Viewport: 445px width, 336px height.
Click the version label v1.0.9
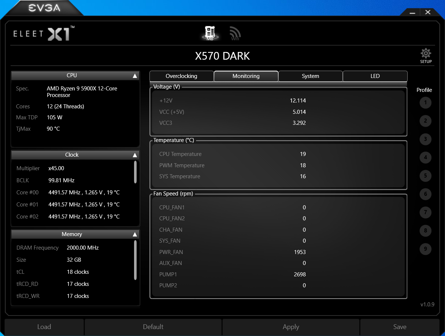pyautogui.click(x=427, y=304)
